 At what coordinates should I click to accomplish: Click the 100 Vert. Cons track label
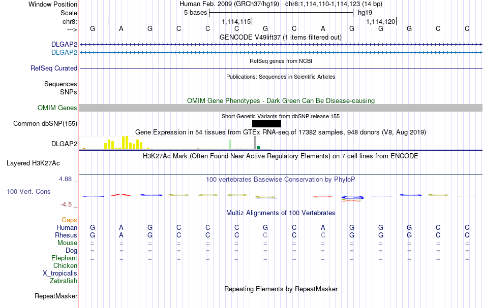click(28, 191)
